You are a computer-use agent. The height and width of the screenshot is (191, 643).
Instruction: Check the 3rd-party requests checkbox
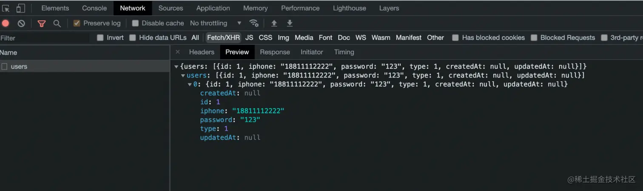click(x=604, y=38)
